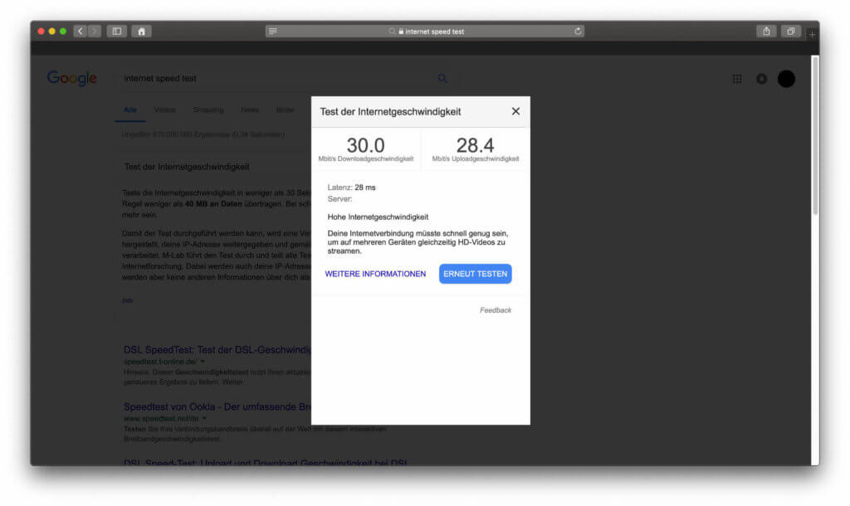The width and height of the screenshot is (850, 506).
Task: Open Safari Reader view
Action: coord(272,31)
